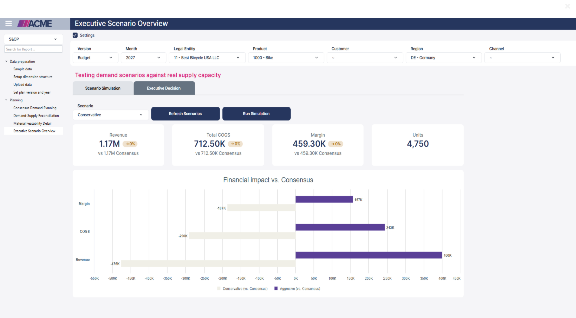Screen dimensions: 576x318
Task: Click the ACME logo
Action: [x=35, y=24]
